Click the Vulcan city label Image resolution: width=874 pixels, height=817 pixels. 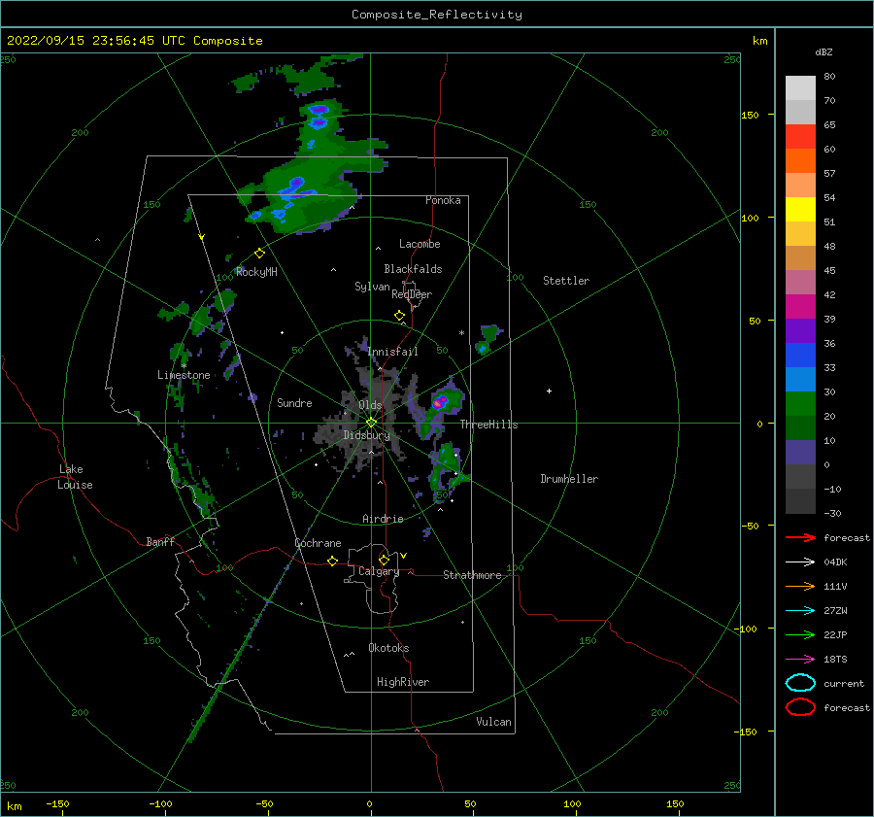493,722
